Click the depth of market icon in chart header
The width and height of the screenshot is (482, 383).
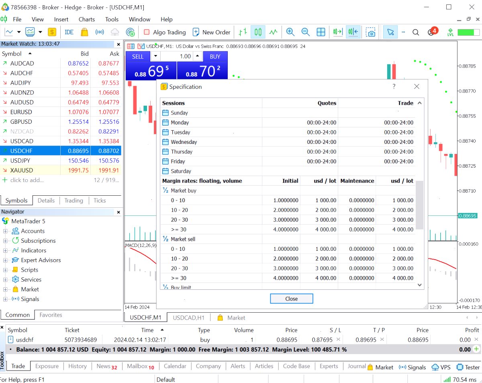pyautogui.click(x=131, y=46)
